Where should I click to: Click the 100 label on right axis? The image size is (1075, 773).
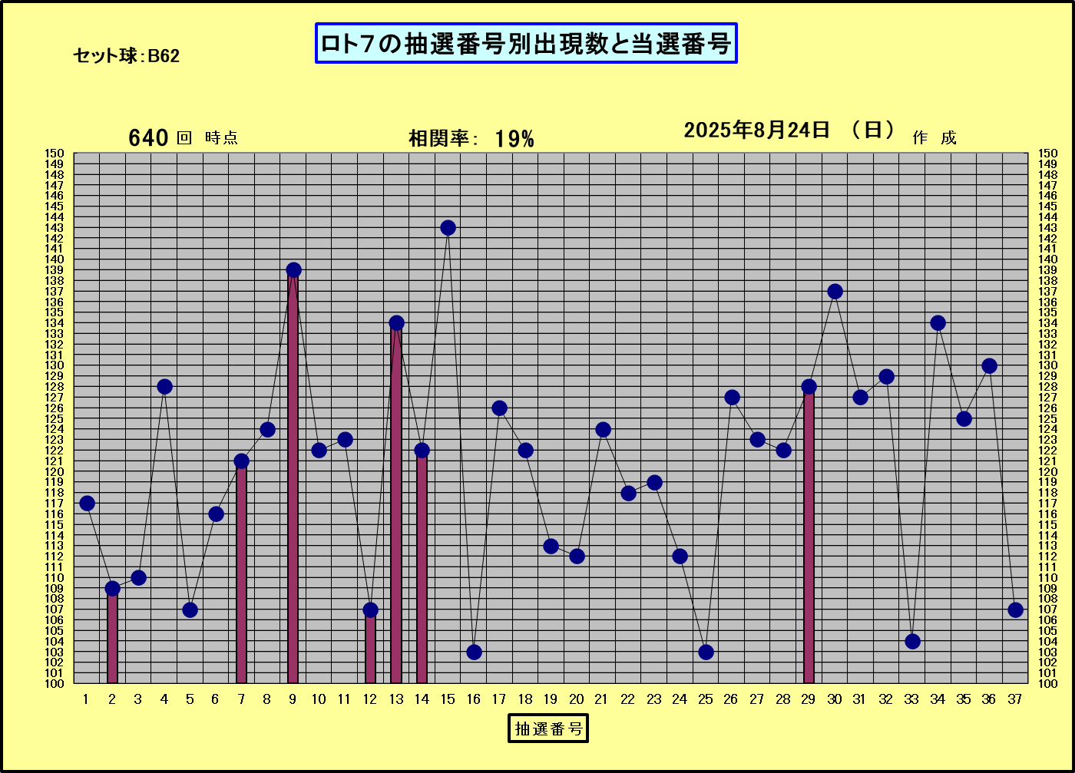click(x=1047, y=683)
